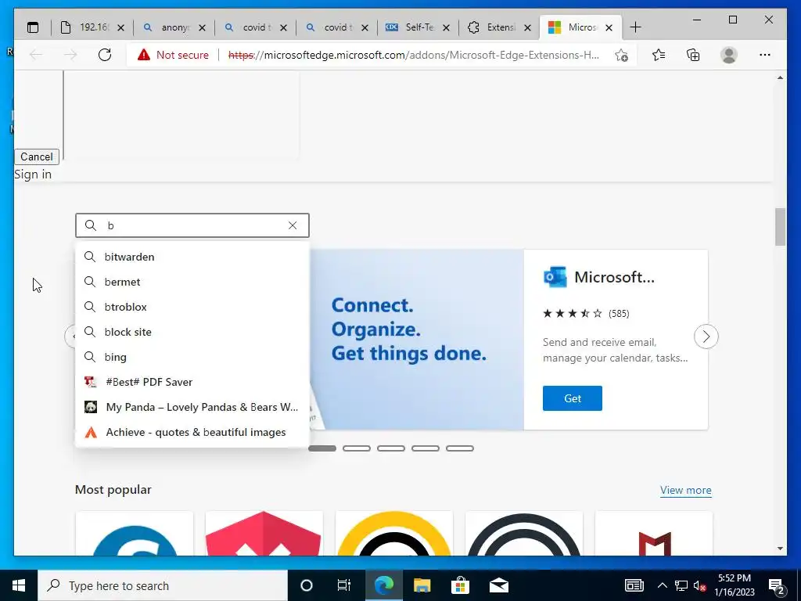
Task: Clear the search box with X icon
Action: pyautogui.click(x=293, y=225)
